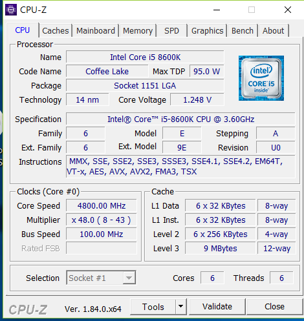Click the L1 Data size '6 x 32 KBytes'

(221, 205)
